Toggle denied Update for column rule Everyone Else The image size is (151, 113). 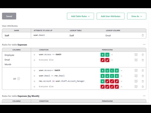(107, 60)
